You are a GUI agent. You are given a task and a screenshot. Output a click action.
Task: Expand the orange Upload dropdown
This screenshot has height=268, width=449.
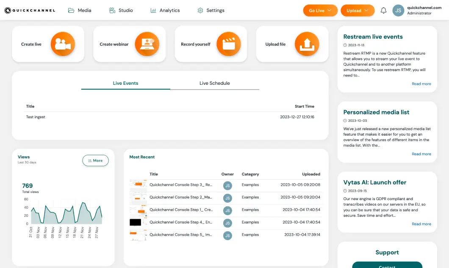click(358, 11)
